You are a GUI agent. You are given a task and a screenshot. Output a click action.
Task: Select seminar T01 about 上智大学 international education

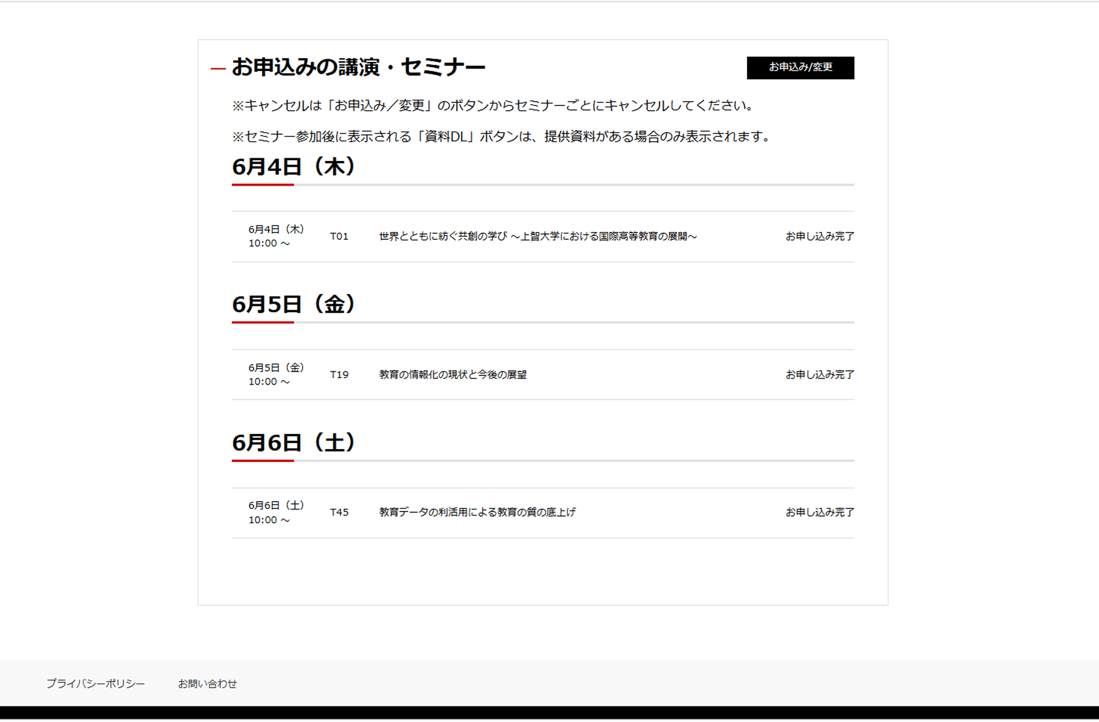[x=536, y=237]
